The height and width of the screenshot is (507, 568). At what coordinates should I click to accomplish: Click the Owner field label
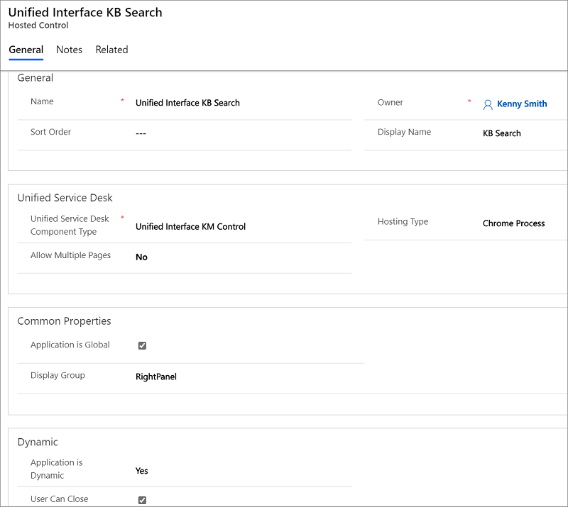390,103
